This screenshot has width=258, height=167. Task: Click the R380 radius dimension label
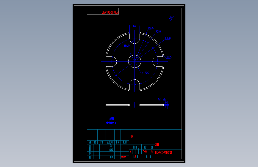pyautogui.click(x=158, y=31)
